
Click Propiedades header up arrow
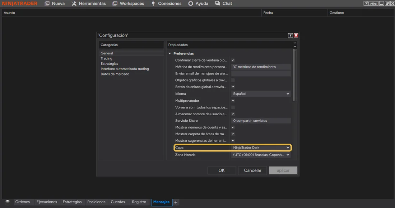pos(295,43)
